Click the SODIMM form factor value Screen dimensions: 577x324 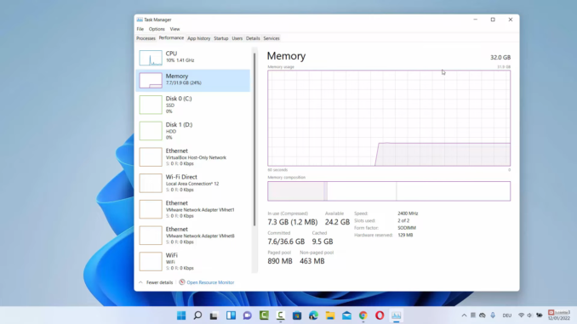pos(407,228)
